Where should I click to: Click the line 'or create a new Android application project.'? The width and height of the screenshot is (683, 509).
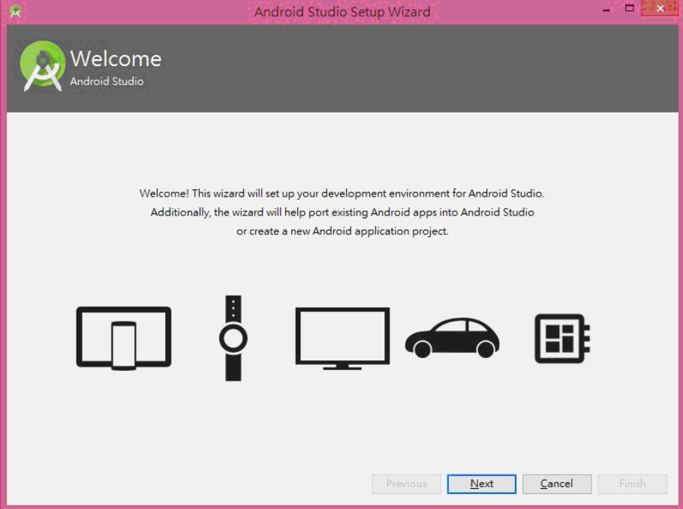click(x=342, y=231)
